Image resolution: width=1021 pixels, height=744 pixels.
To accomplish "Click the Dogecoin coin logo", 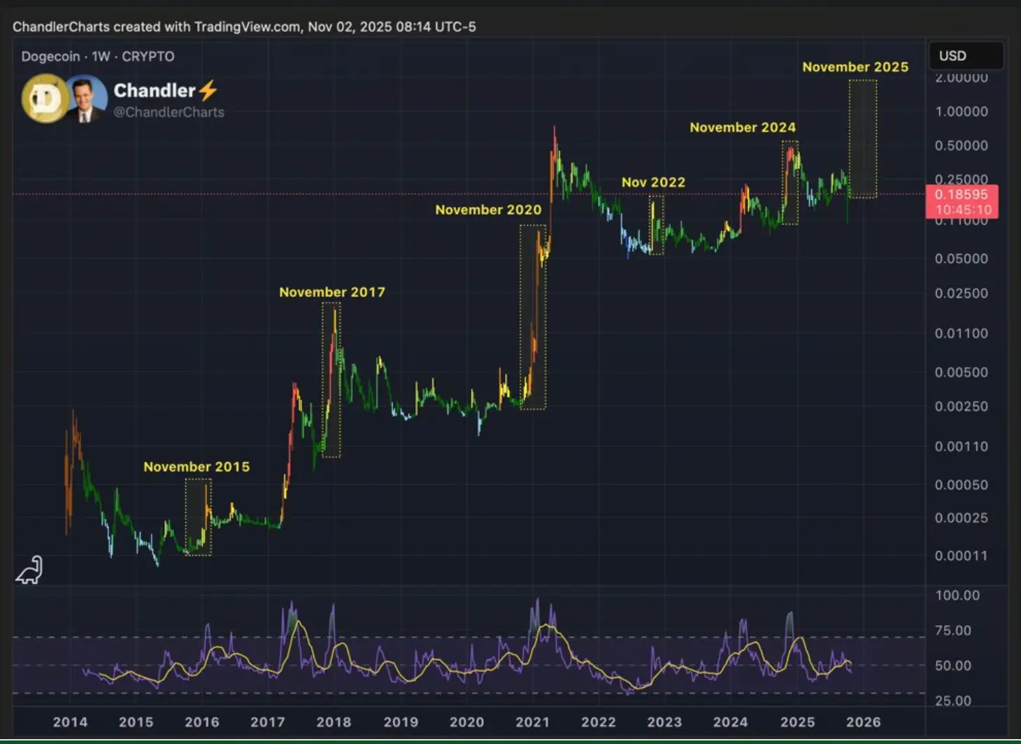I will [x=44, y=99].
